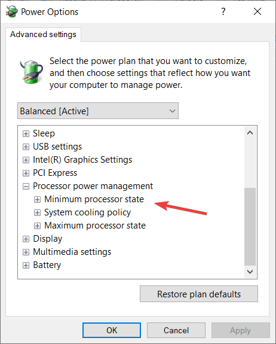
Task: Switch to the Advanced settings tab
Action: tap(43, 35)
